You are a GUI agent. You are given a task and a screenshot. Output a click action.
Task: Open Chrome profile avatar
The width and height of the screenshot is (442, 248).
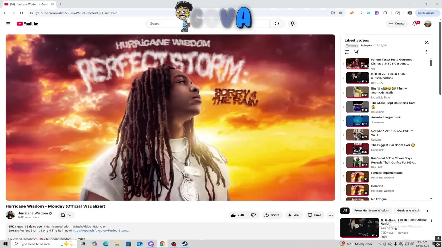click(x=410, y=13)
